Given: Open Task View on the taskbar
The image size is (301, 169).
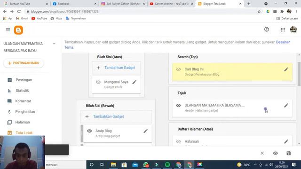Looking at the screenshot, I should point(102,165).
